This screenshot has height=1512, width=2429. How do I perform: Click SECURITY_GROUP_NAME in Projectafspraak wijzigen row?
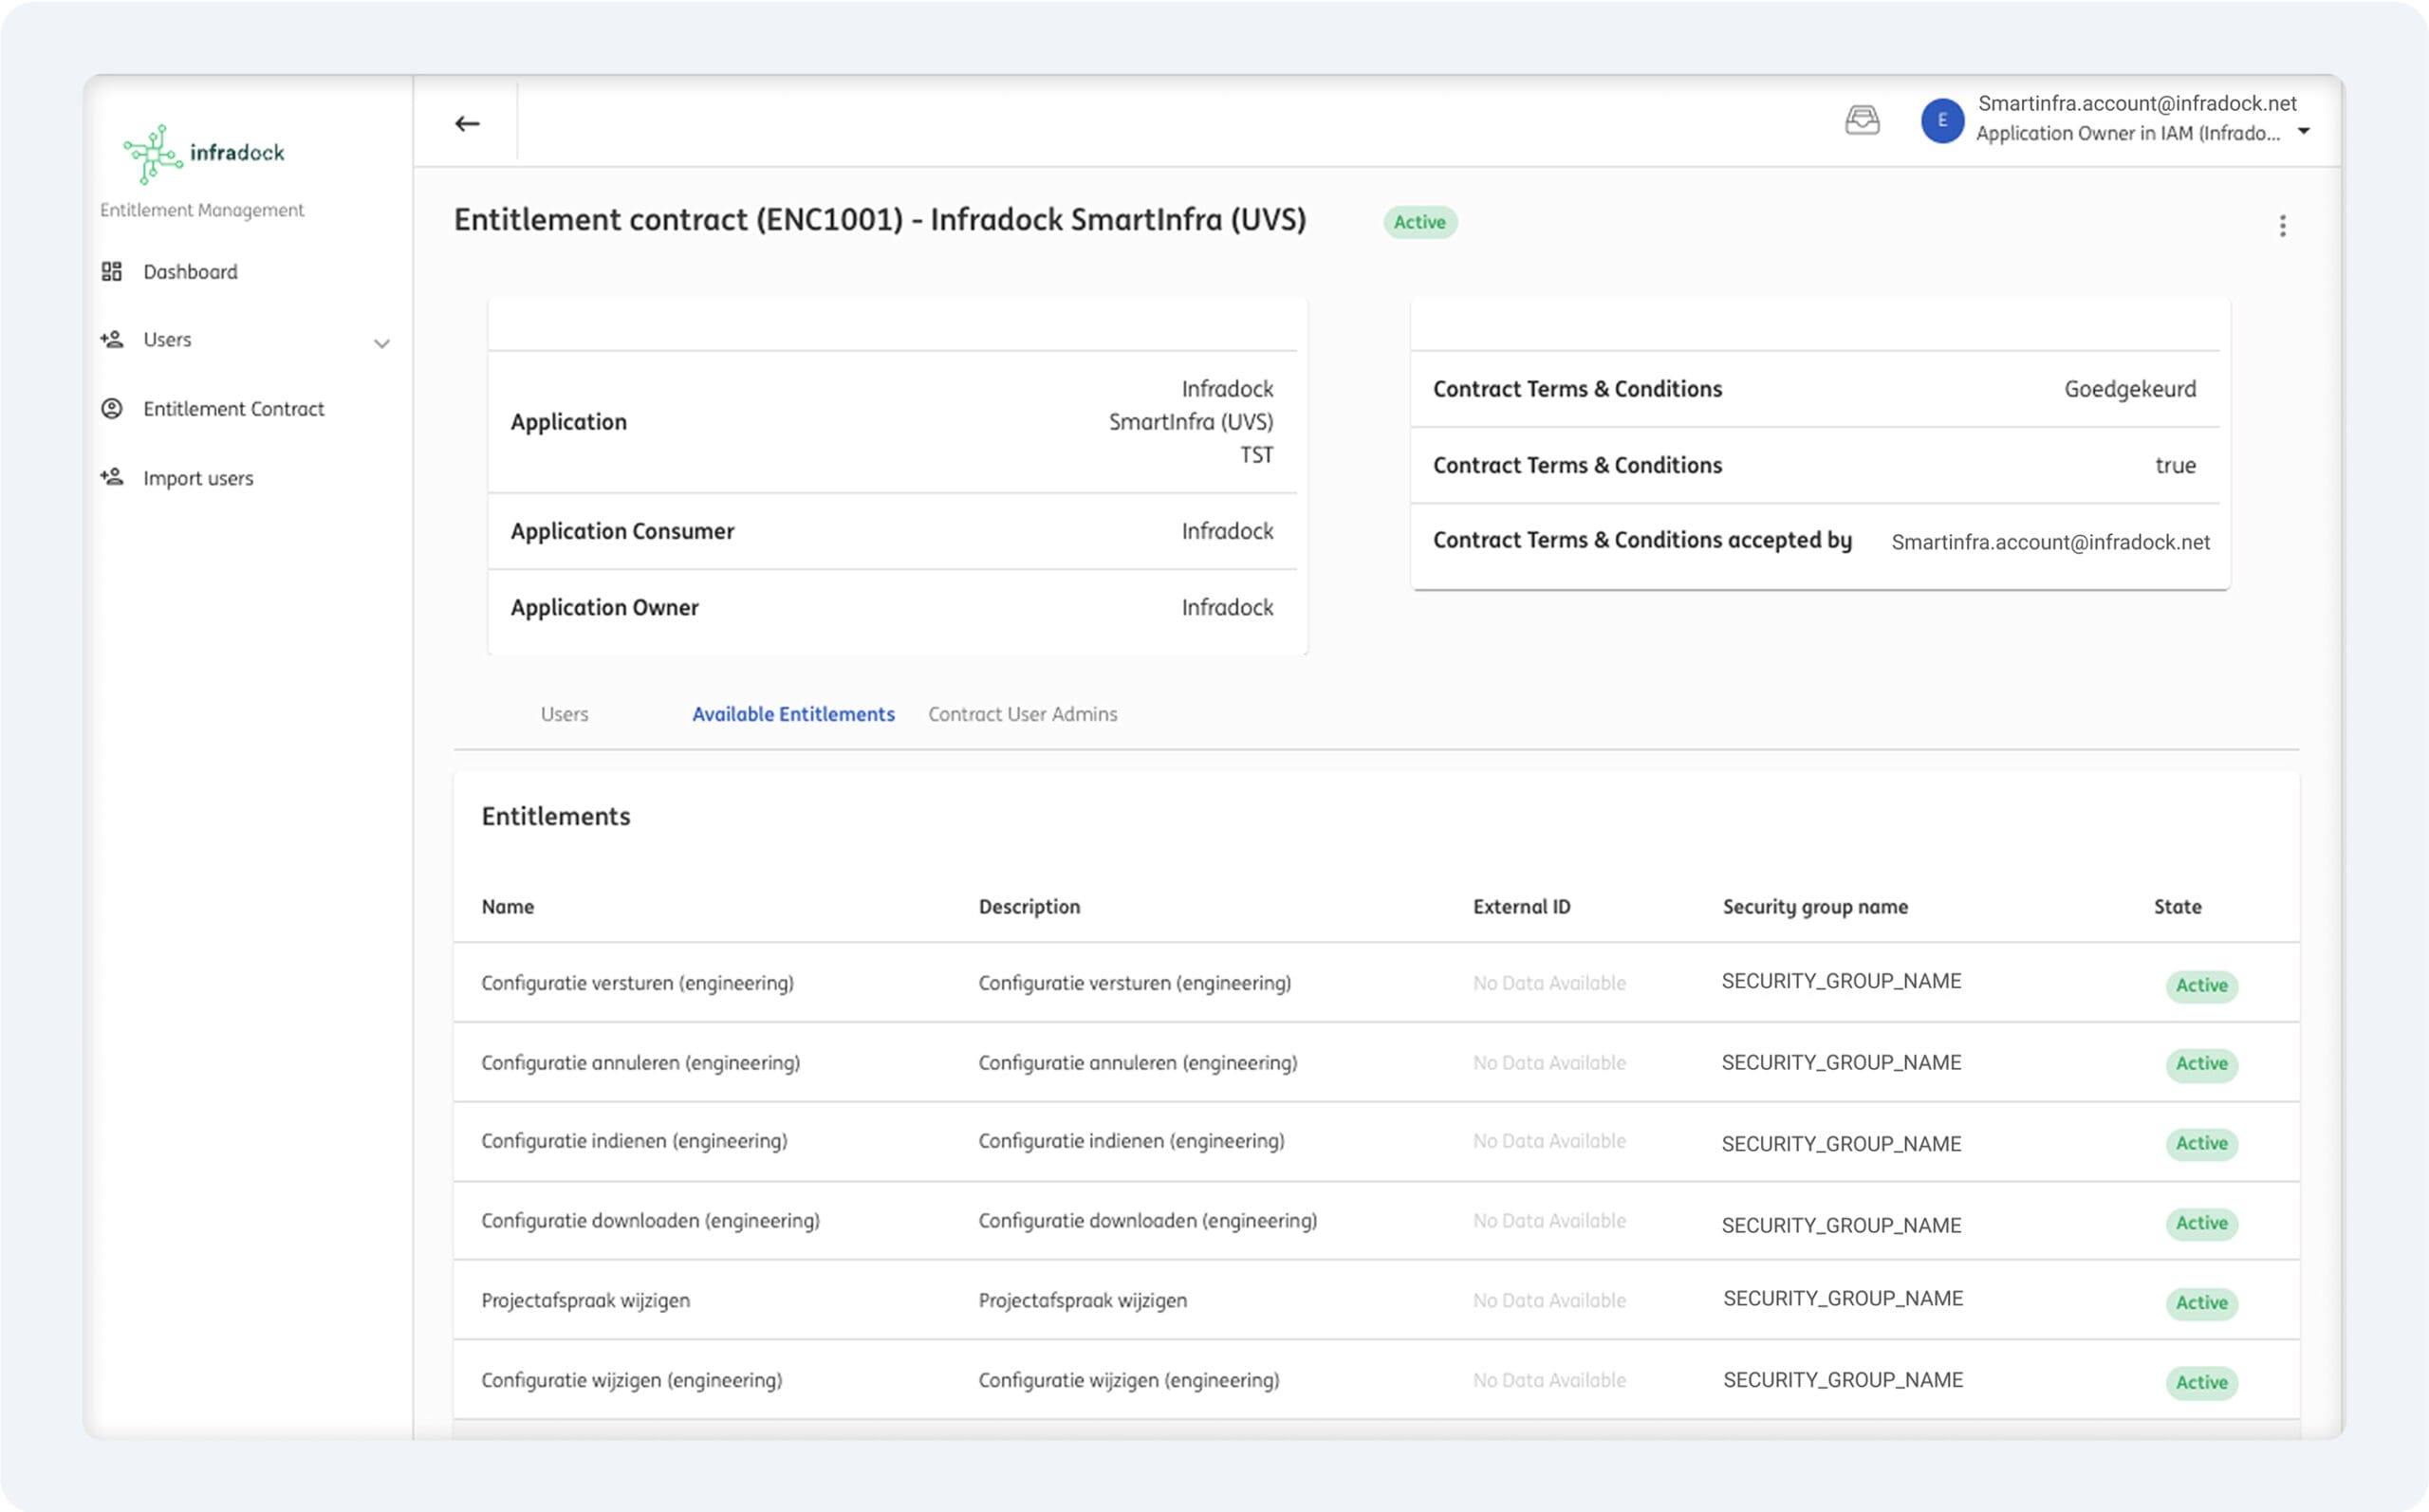click(x=1842, y=1298)
